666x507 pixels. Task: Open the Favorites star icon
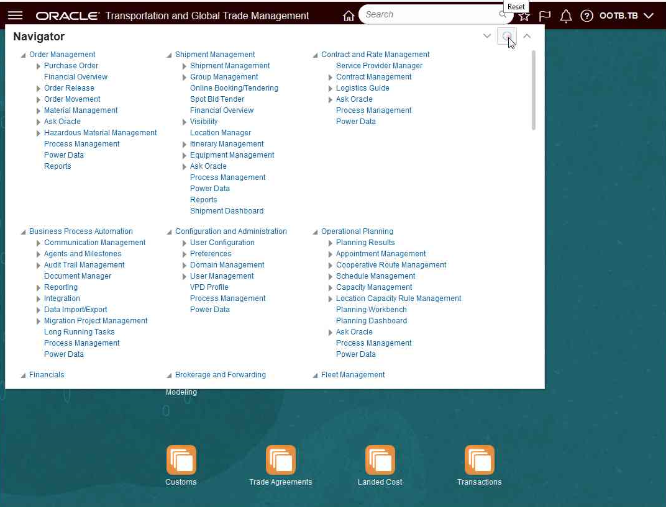524,16
